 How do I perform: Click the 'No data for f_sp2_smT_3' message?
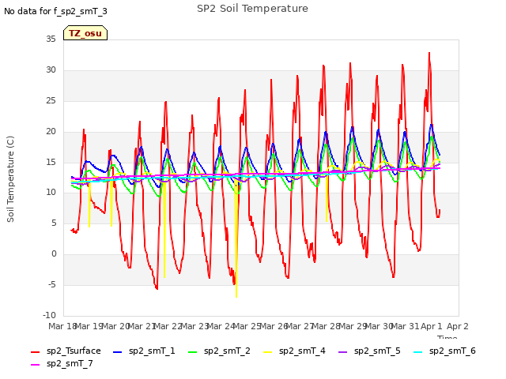[55, 11]
